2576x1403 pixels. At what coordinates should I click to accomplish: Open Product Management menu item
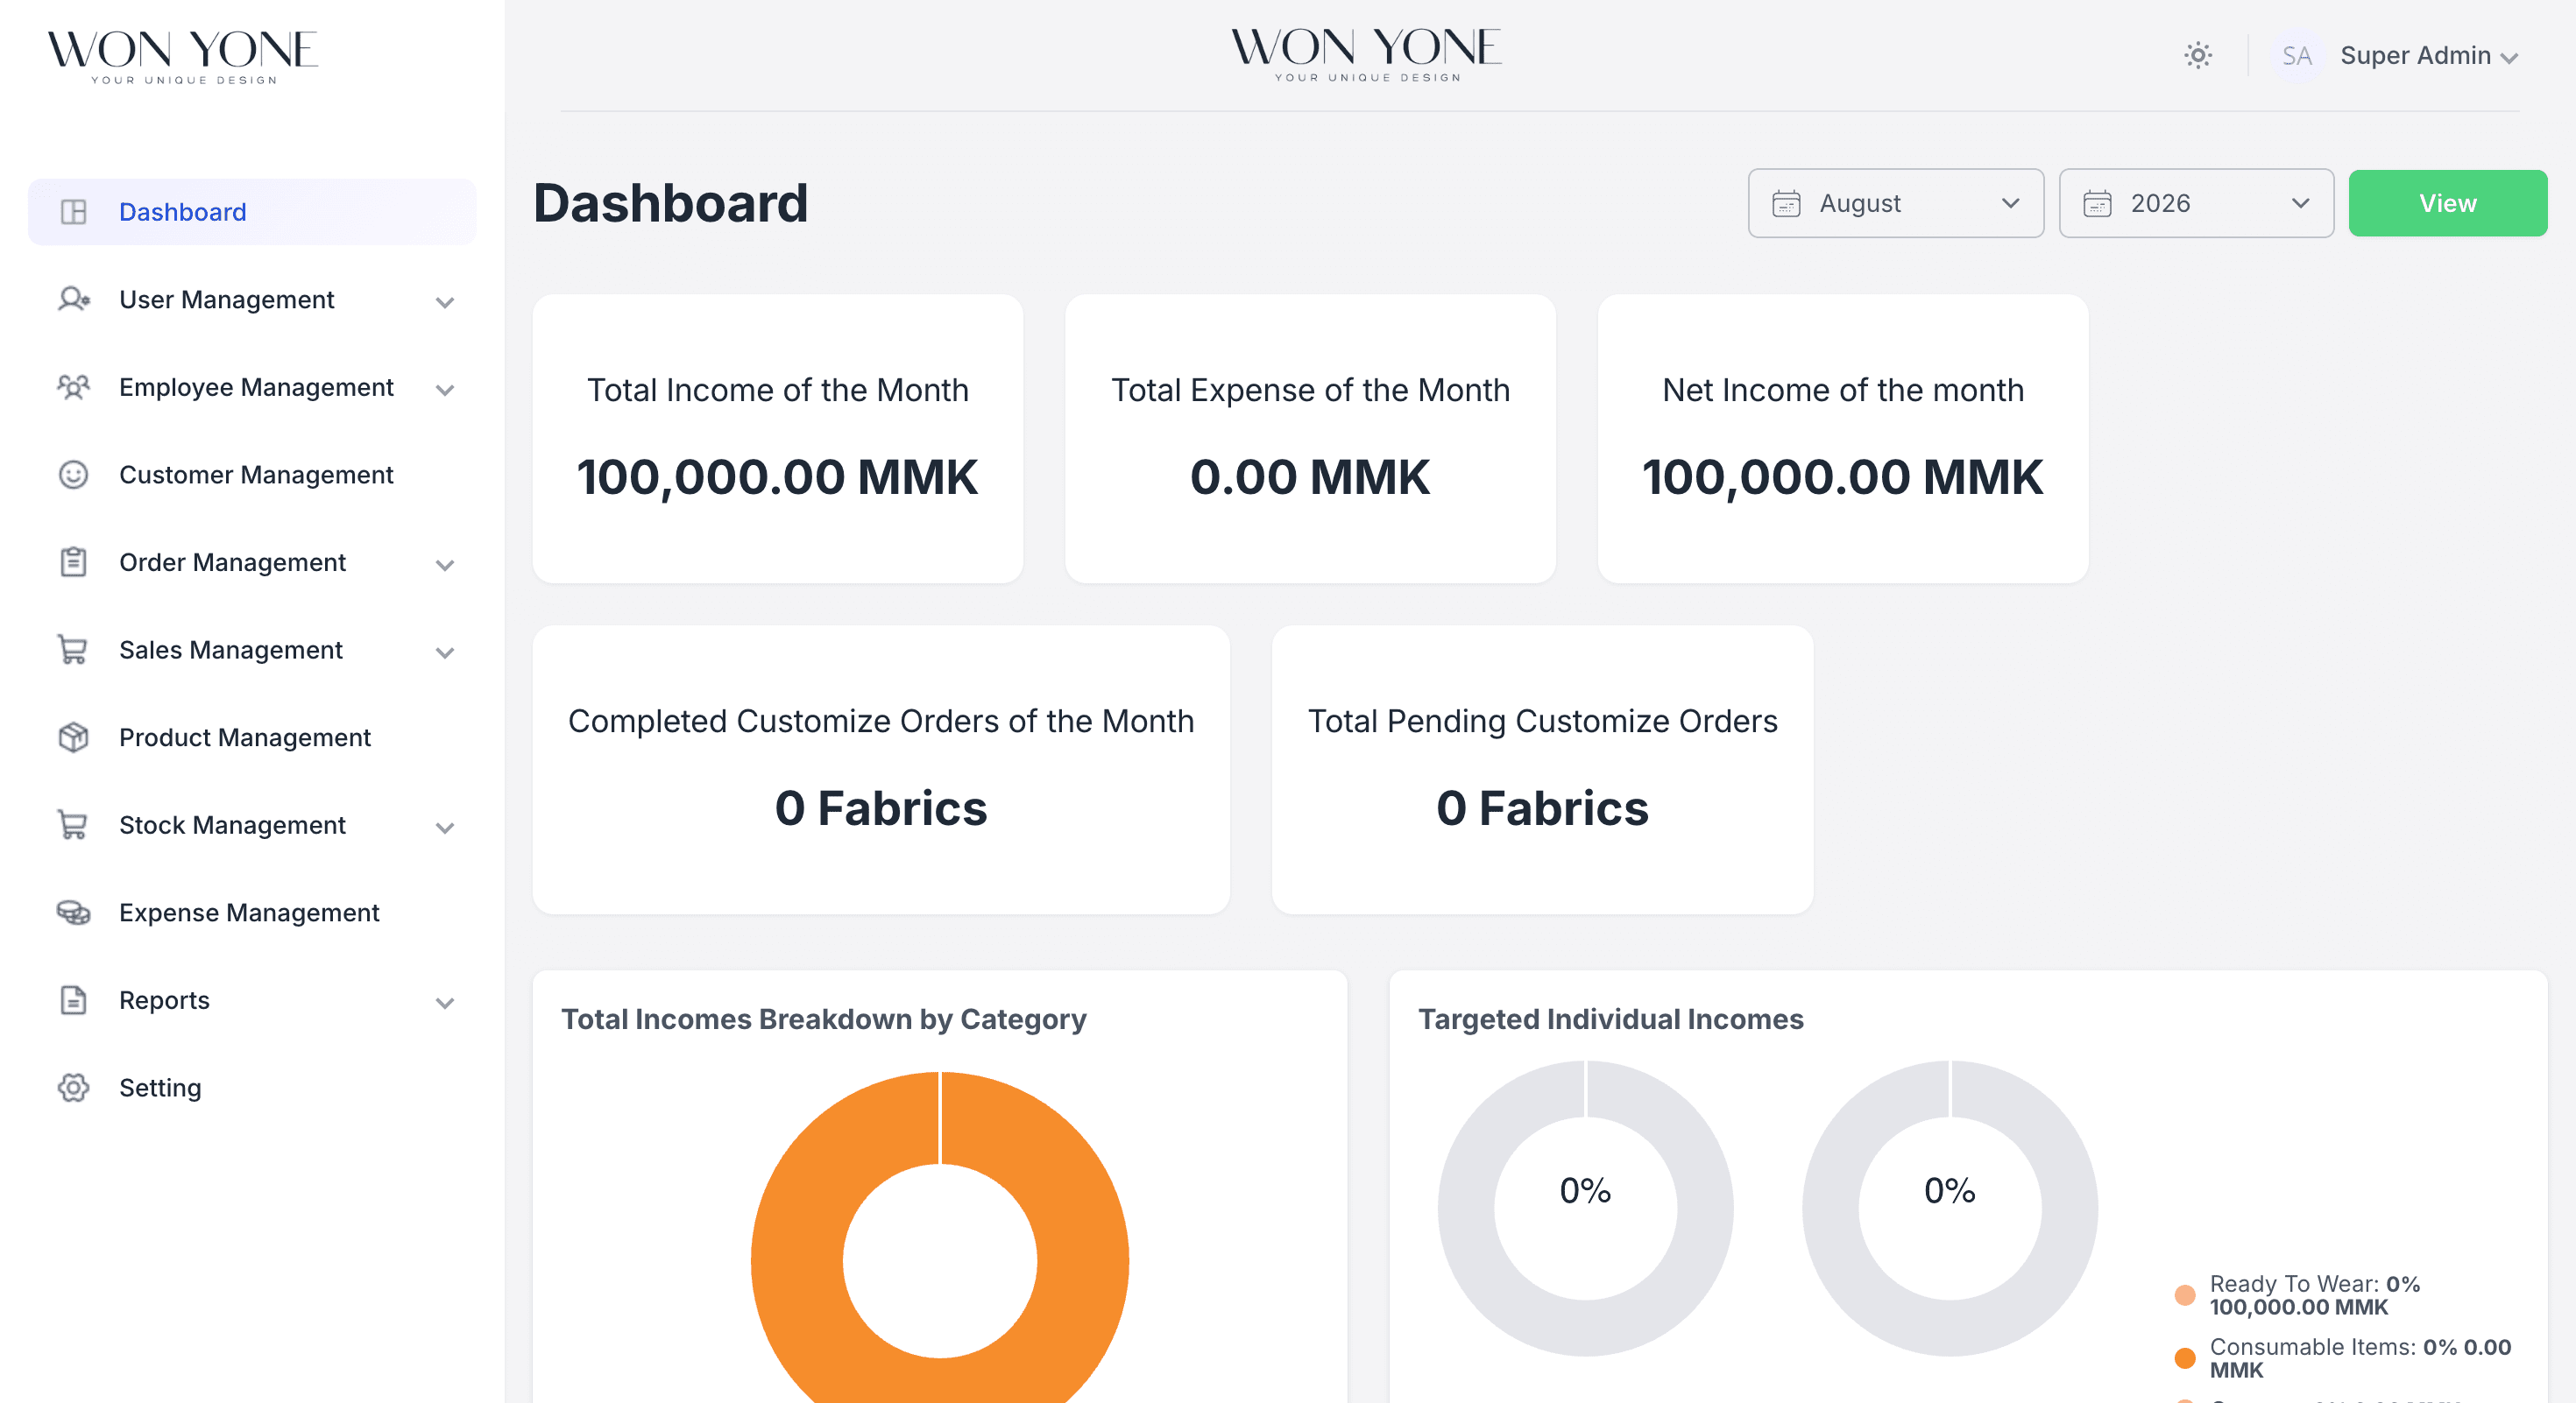[x=252, y=737]
